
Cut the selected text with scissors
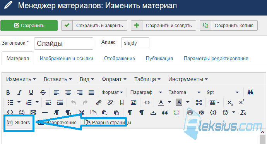click(82, 113)
